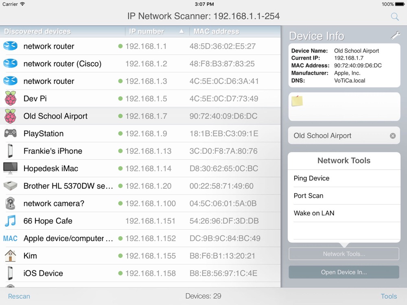Tap the network camera icon

coord(10,203)
